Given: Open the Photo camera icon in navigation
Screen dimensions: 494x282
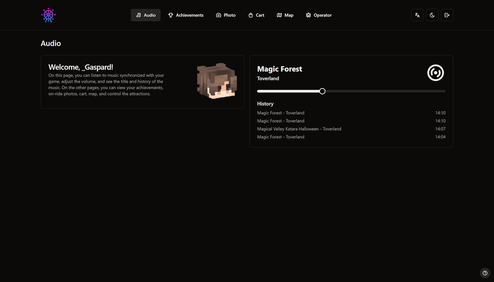Looking at the screenshot, I should click(x=218, y=15).
